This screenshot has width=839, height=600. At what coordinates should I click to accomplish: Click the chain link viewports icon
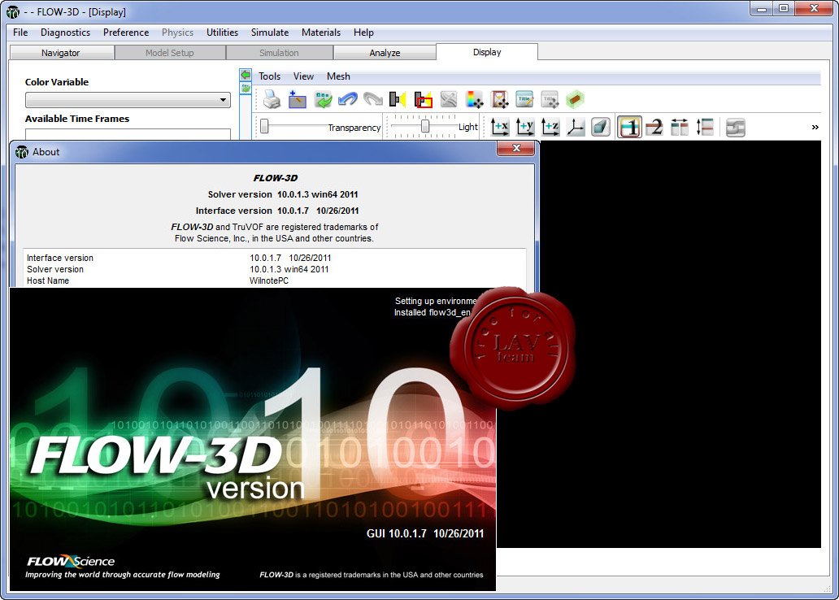(736, 128)
